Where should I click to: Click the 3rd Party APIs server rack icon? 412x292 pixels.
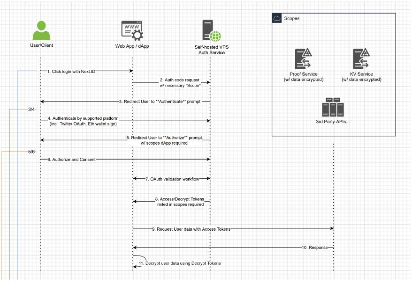333,107
